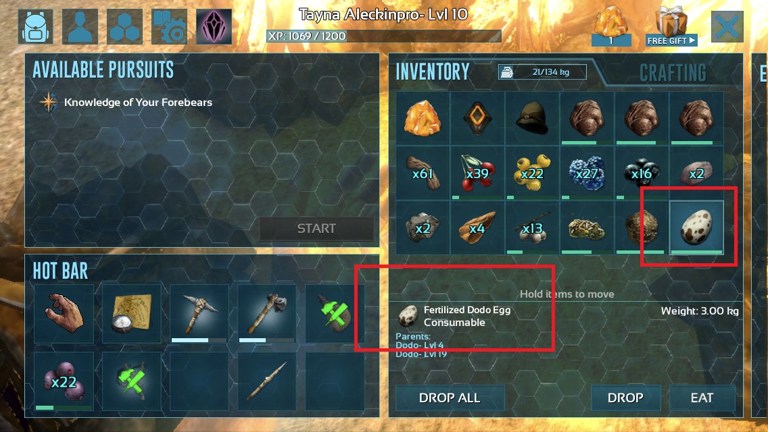
Task: Switch to the Inventory tab
Action: (x=433, y=72)
